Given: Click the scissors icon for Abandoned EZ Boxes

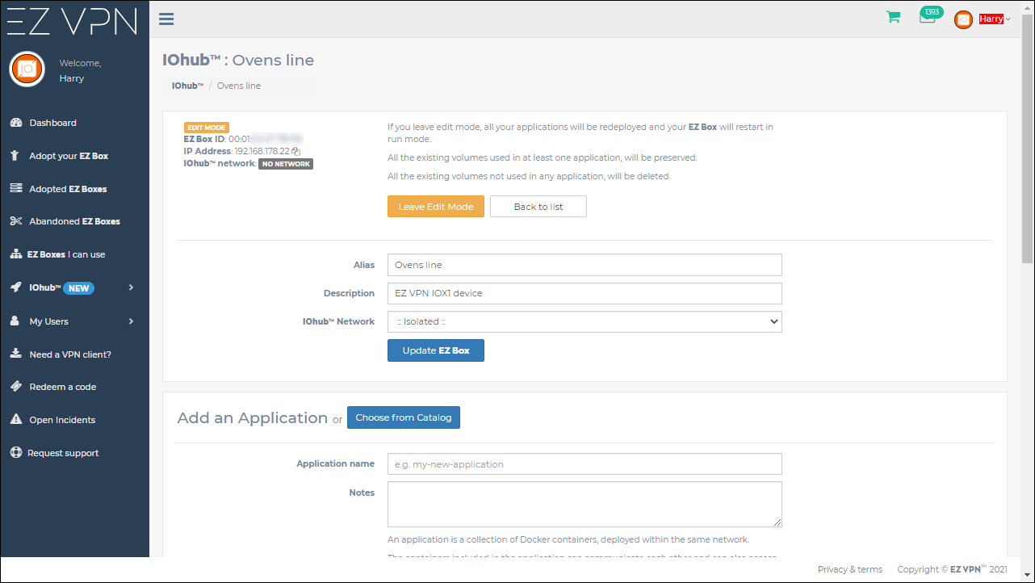Looking at the screenshot, I should [15, 221].
